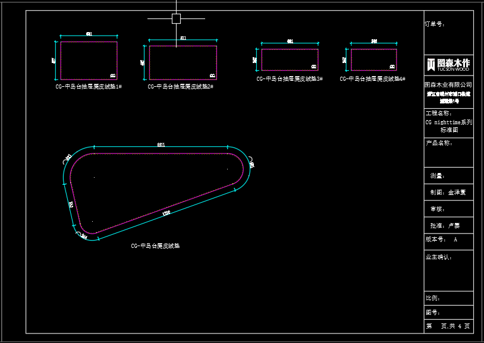Click the CG nighttime系列 project name text
The image size is (484, 343).
tap(448, 122)
